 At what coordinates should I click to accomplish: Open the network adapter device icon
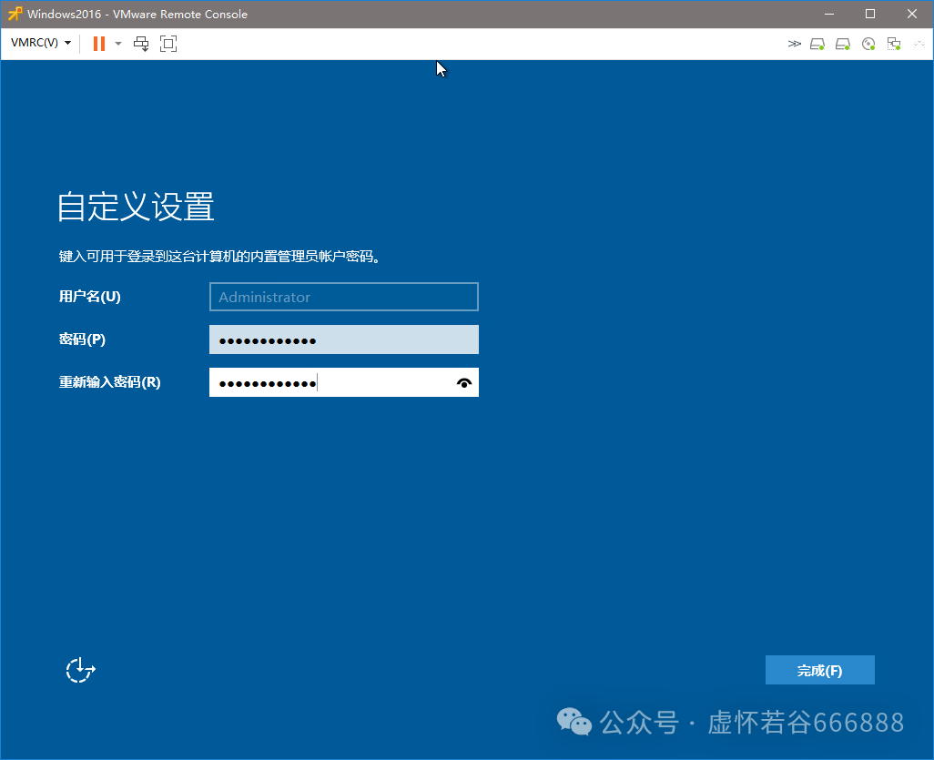pyautogui.click(x=894, y=44)
